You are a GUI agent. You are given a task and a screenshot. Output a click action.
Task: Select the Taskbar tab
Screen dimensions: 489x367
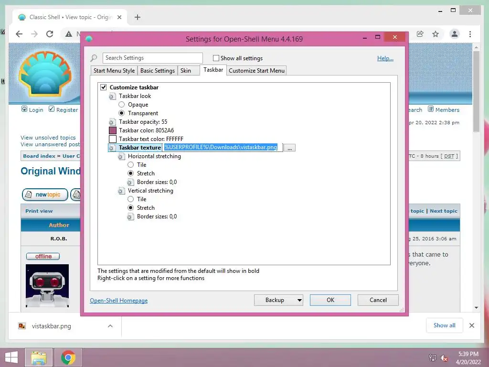213,70
